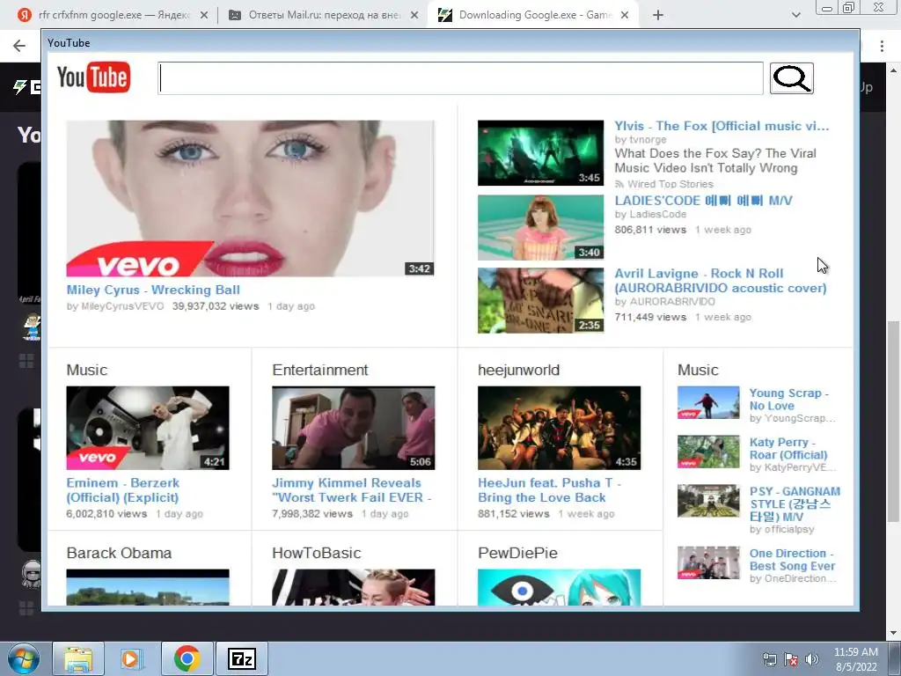Open the Katy Perry - Roar (Official) link
Image resolution: width=901 pixels, height=676 pixels.
pyautogui.click(x=788, y=448)
